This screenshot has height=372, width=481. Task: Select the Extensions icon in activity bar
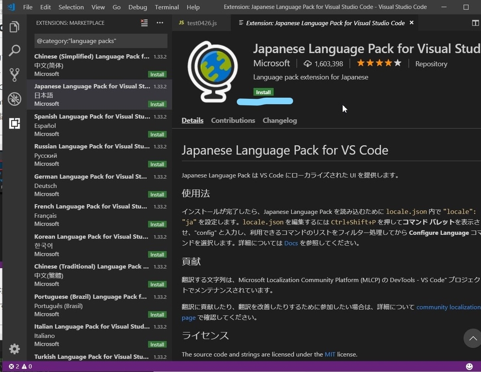pyautogui.click(x=14, y=123)
